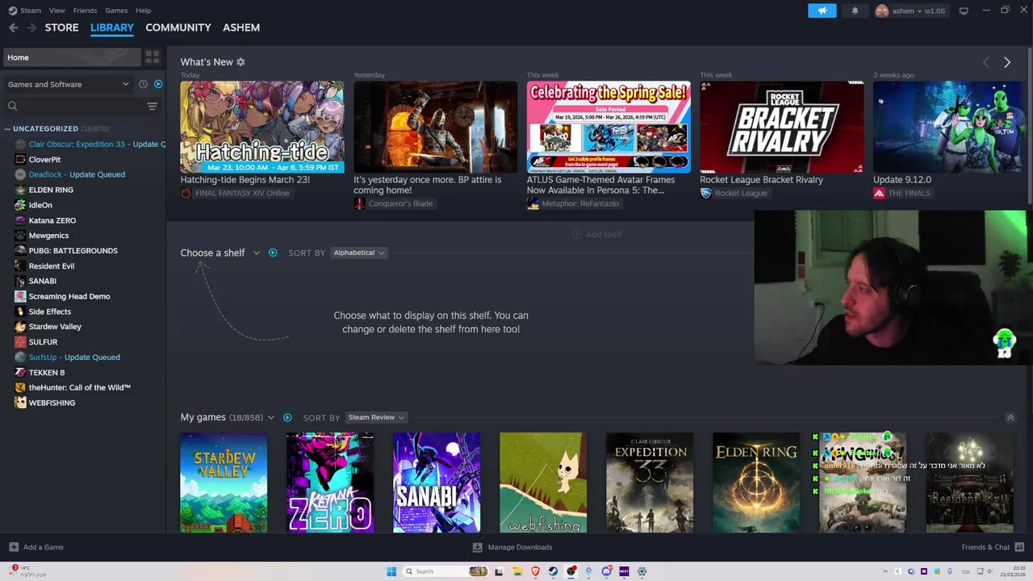Open Steam announcements megaphone button
Viewport: 1033px width, 581px height.
(822, 10)
